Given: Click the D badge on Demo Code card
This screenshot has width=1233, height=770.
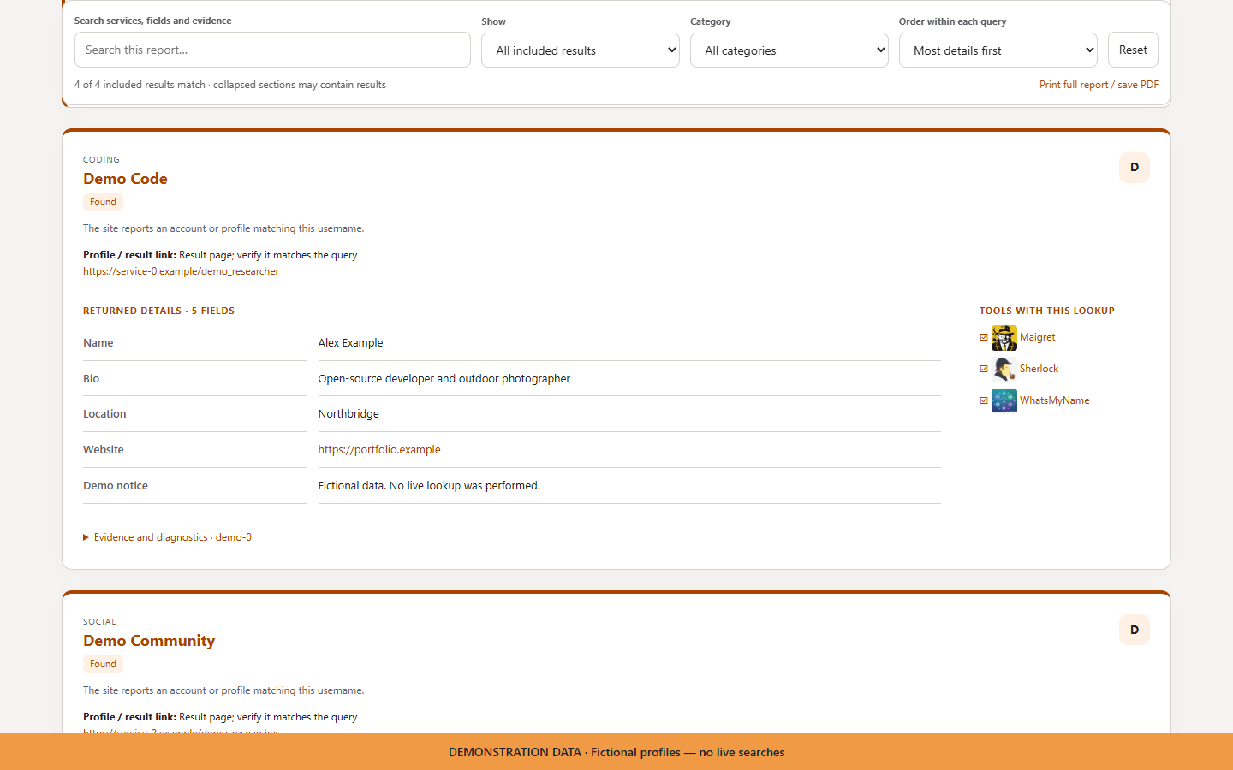Looking at the screenshot, I should tap(1135, 168).
